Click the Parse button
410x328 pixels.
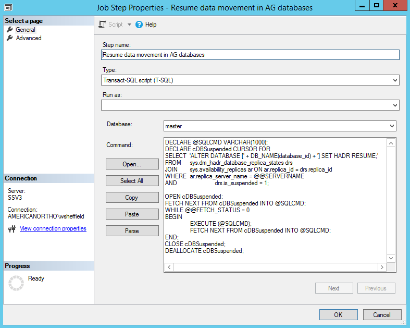click(132, 231)
